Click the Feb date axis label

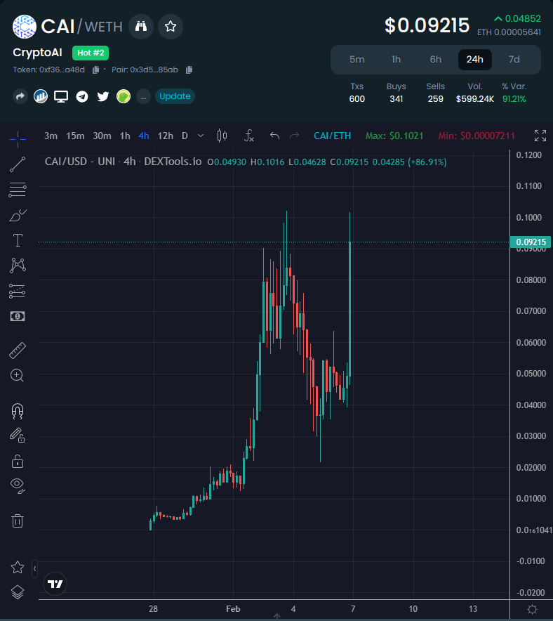pos(233,609)
